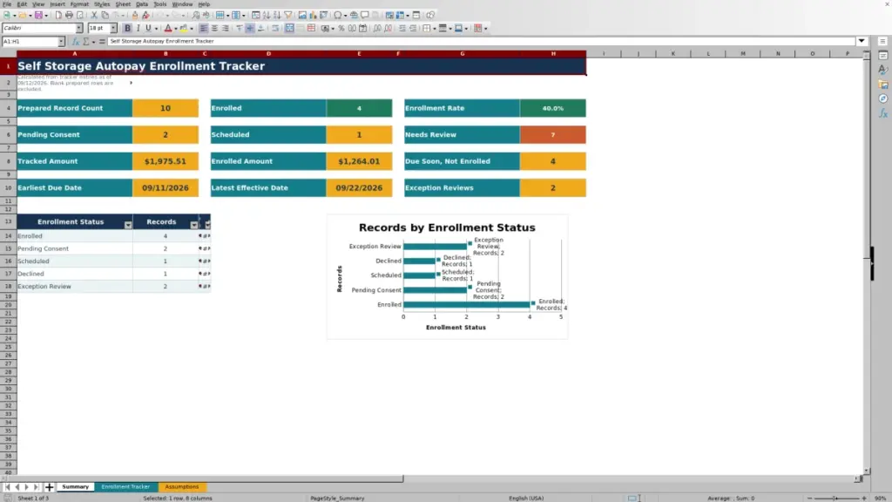
Task: Click the Name Box cell reference field
Action: 30,41
